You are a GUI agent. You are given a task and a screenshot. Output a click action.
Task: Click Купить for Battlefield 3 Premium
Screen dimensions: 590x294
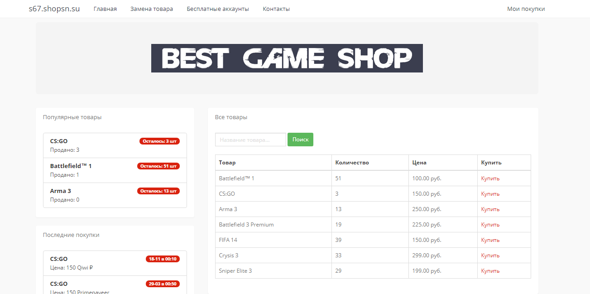point(490,225)
